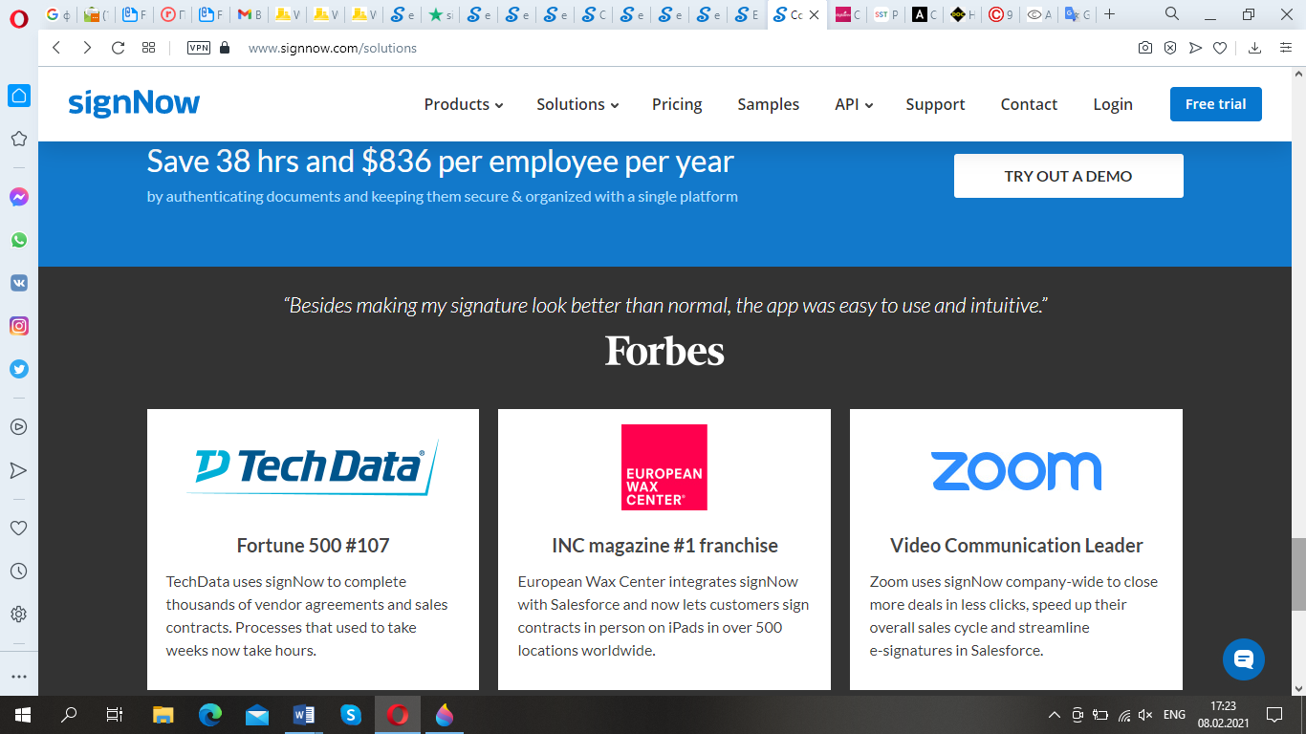Click the Forbes logo
This screenshot has width=1306, height=734.
[x=664, y=351]
